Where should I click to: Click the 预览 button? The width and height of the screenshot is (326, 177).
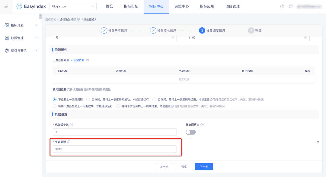pos(184,167)
